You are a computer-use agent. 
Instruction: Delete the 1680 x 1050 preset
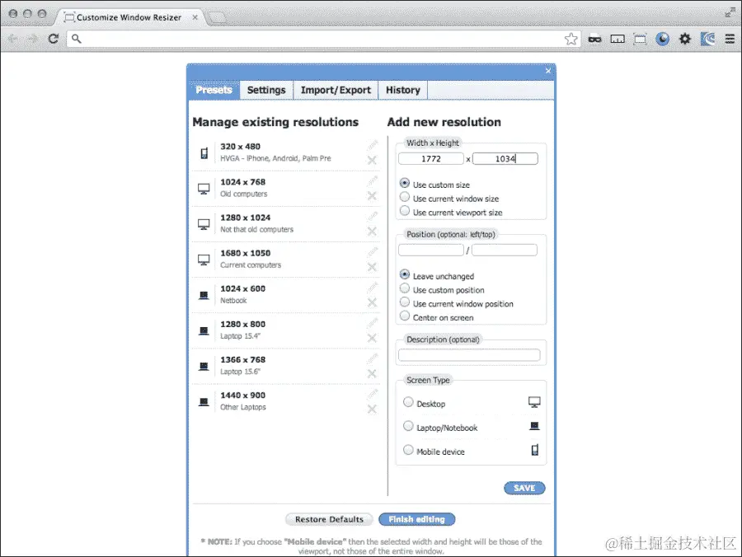(x=372, y=267)
